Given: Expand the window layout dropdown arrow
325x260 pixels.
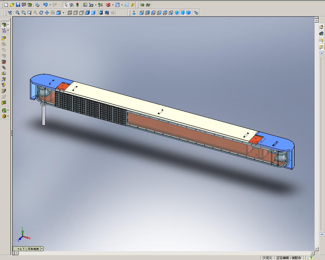Looking at the screenshot, I should point(122,5).
